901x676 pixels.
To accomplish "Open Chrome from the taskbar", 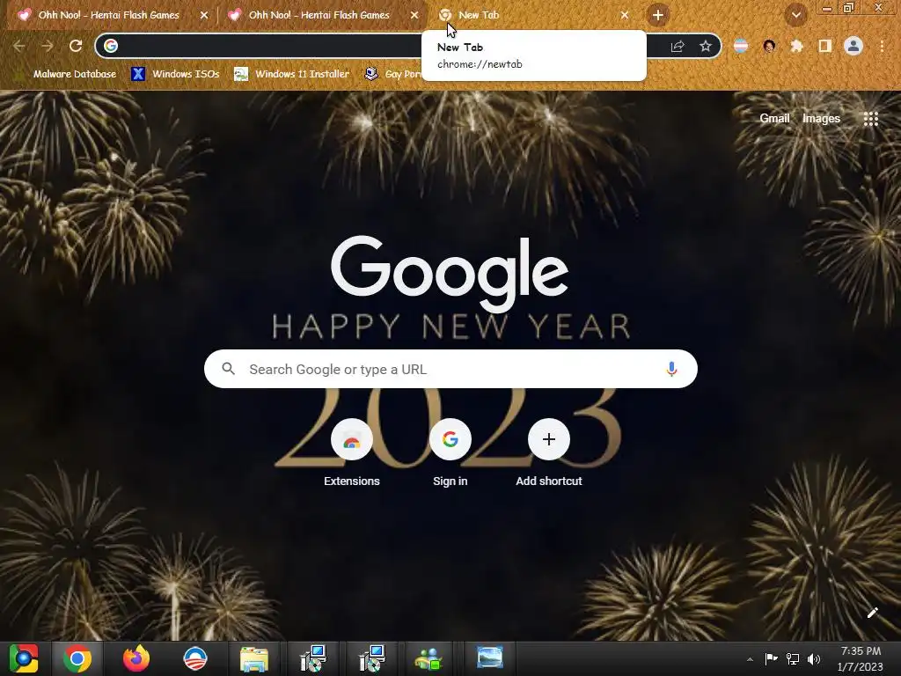I will pyautogui.click(x=77, y=658).
